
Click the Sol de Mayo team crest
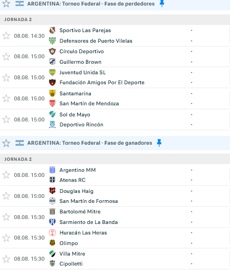[x=52, y=114]
